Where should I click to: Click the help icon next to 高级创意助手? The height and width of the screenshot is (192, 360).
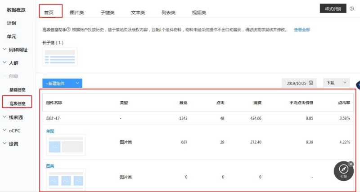pos(68,30)
